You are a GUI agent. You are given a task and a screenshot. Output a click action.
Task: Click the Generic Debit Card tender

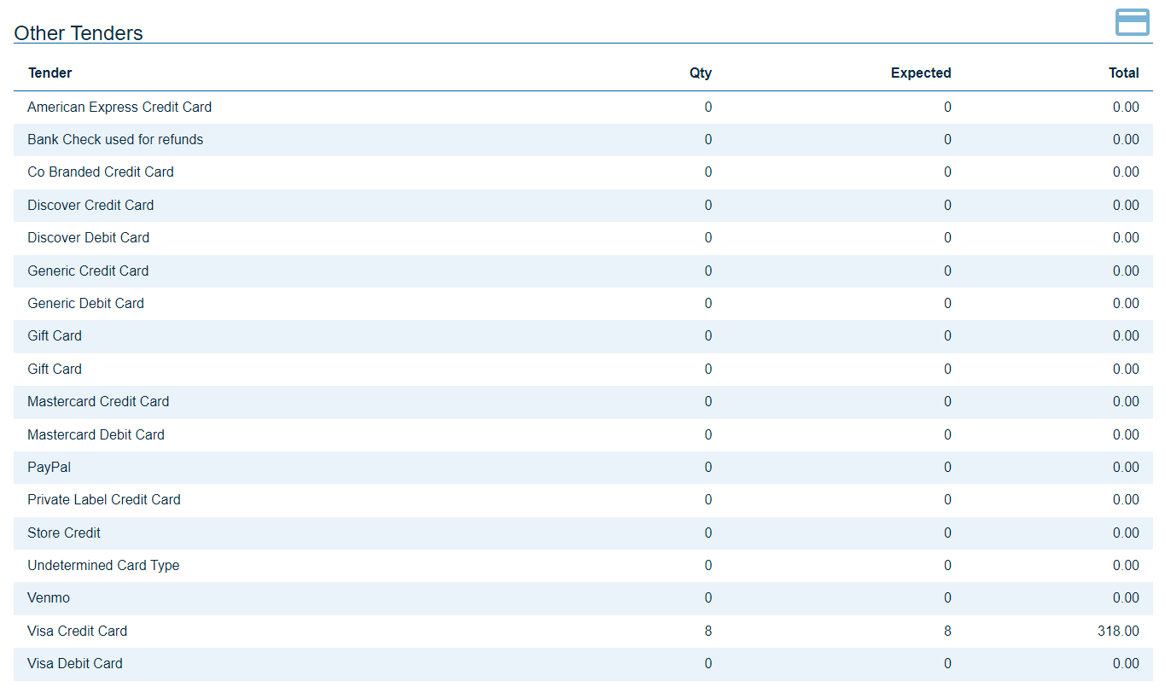pos(85,304)
